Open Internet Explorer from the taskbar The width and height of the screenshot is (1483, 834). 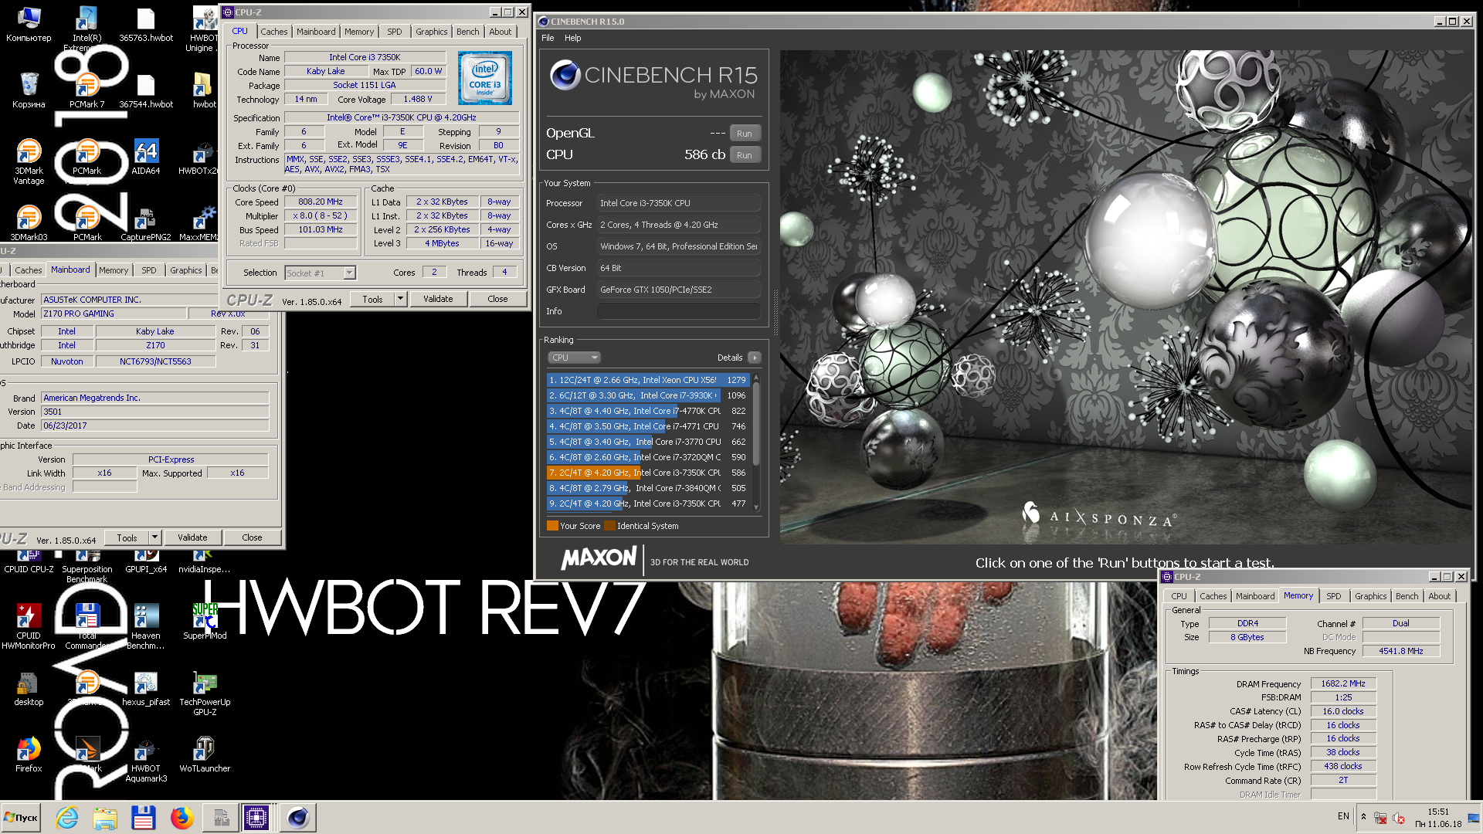coord(67,817)
